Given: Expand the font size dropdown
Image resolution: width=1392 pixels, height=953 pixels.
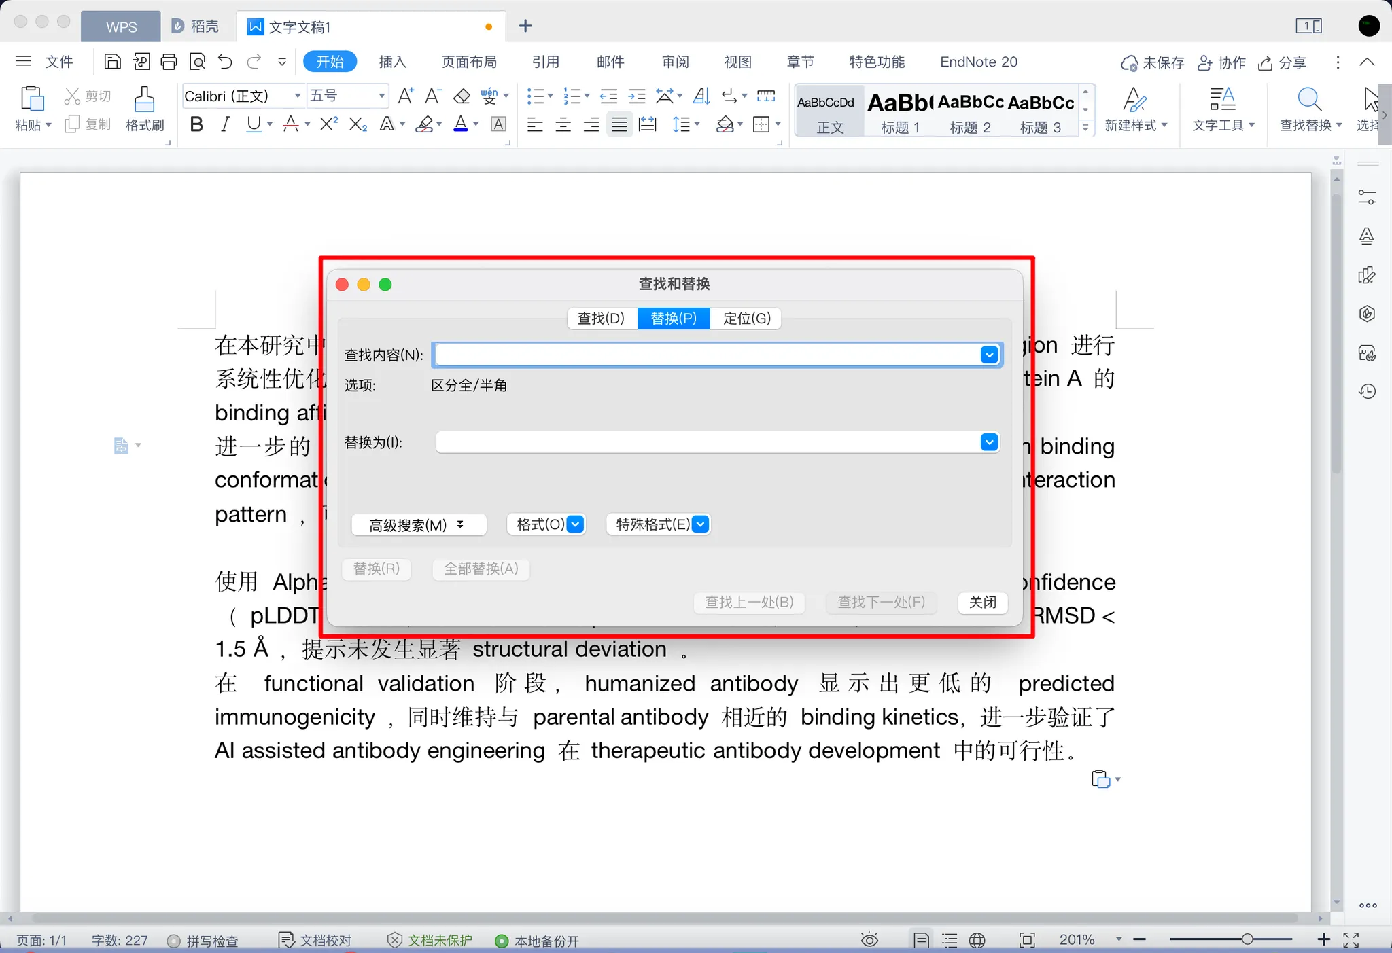Looking at the screenshot, I should tap(381, 96).
